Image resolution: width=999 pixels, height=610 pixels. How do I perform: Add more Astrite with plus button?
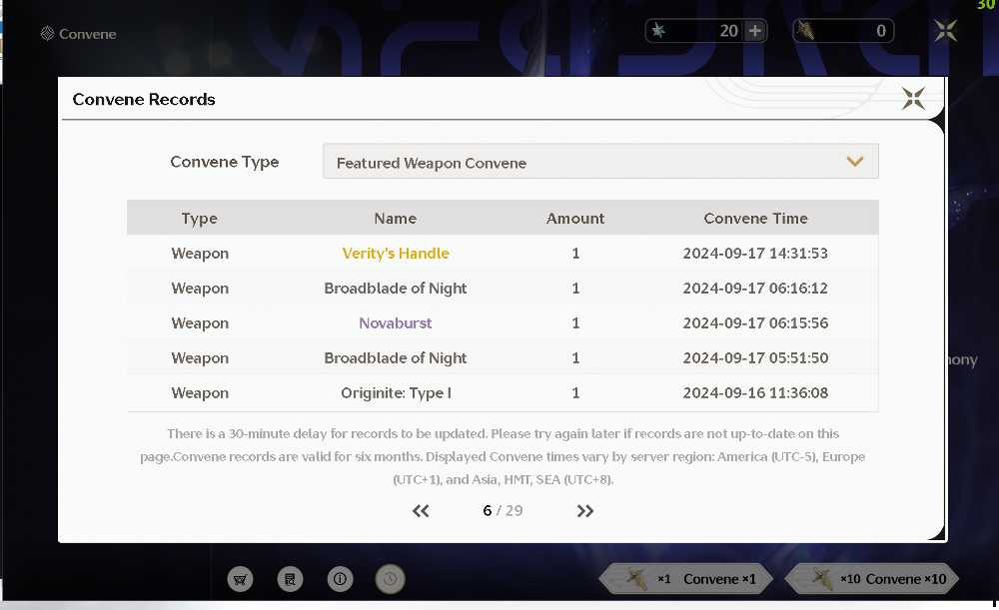(x=755, y=31)
